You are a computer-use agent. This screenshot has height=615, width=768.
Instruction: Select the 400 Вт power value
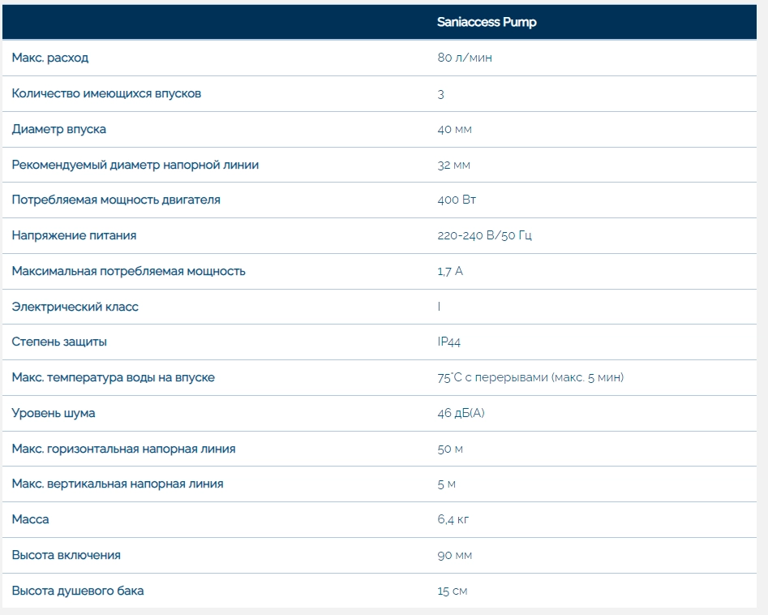457,200
